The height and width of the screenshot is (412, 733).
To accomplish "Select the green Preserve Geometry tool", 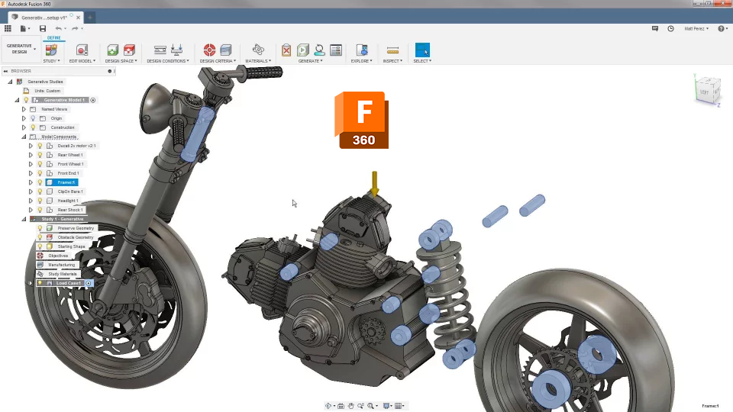I will 113,50.
